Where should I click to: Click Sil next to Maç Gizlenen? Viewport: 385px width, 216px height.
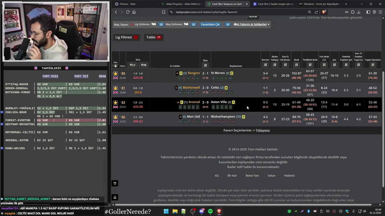(193, 25)
